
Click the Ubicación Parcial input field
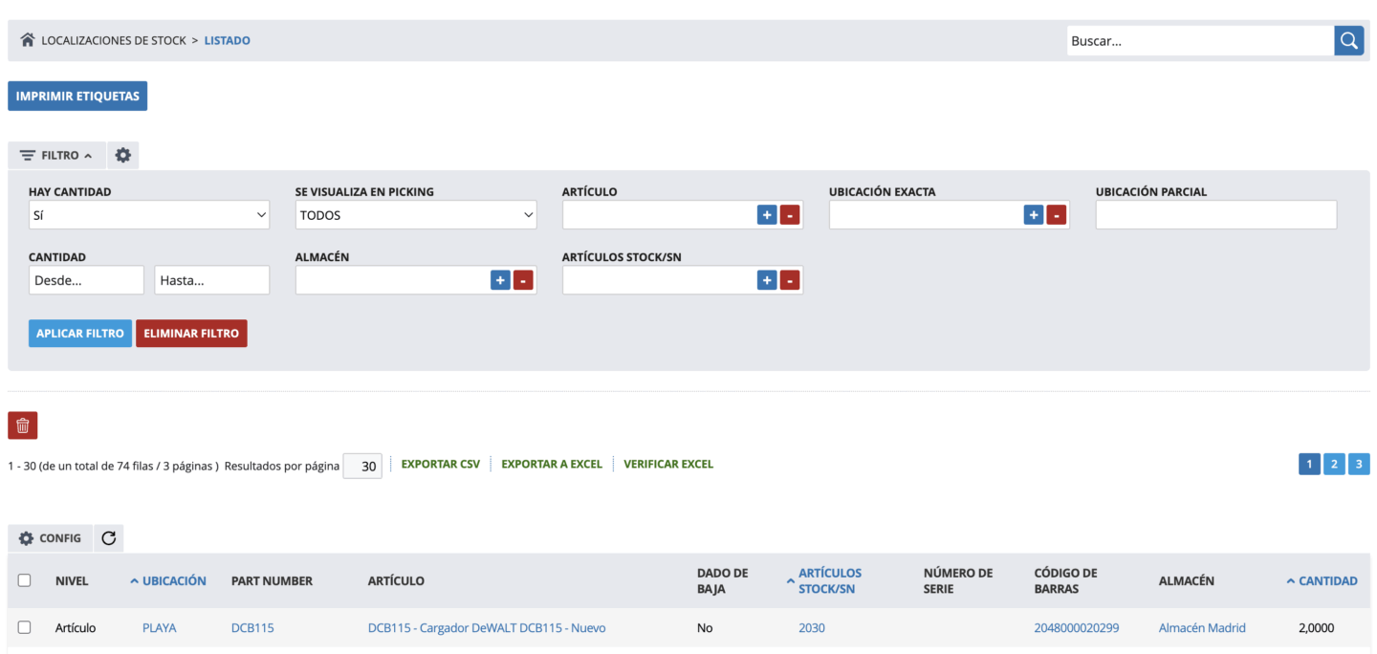pos(1215,215)
